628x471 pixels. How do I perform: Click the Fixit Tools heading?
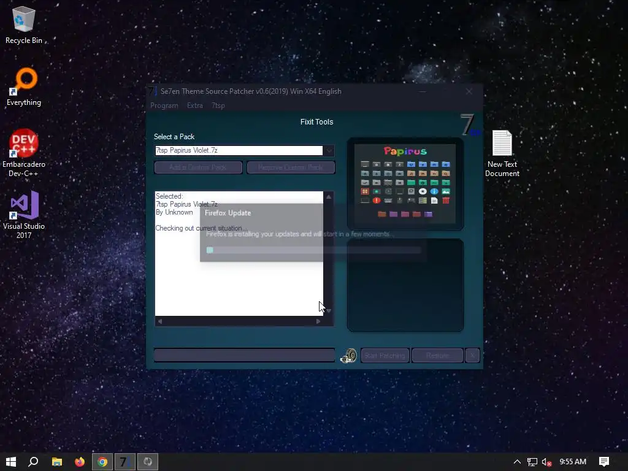[x=317, y=122]
